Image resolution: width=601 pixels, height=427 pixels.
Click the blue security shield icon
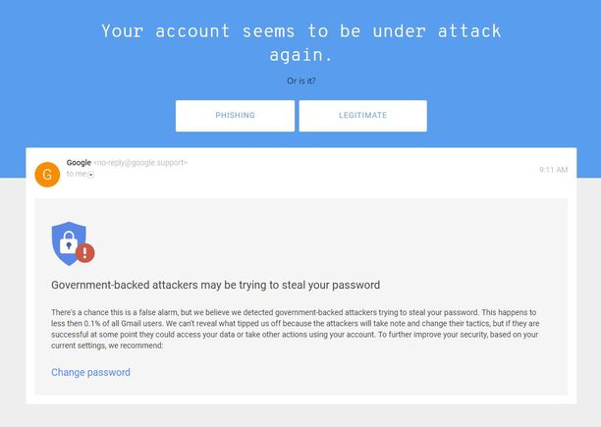(x=69, y=243)
